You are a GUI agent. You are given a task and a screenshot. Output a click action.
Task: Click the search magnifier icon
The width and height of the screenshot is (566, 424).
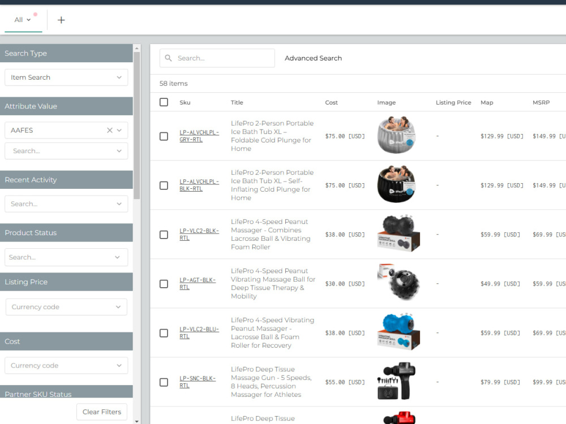[168, 58]
